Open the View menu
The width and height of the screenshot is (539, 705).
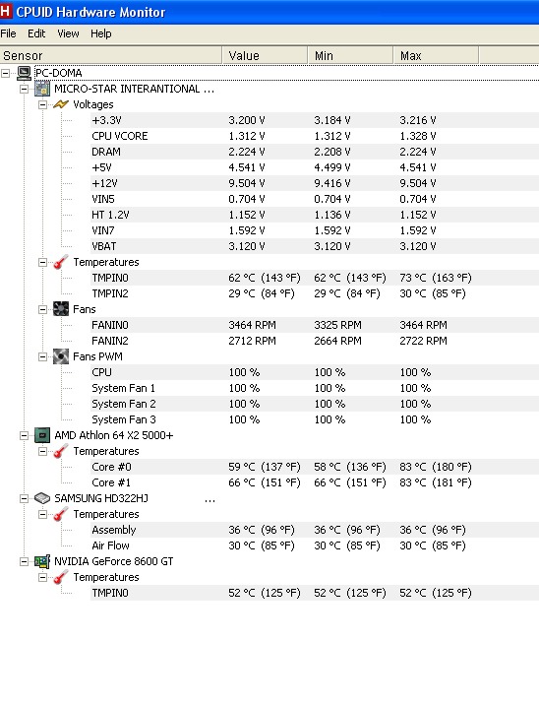(68, 33)
